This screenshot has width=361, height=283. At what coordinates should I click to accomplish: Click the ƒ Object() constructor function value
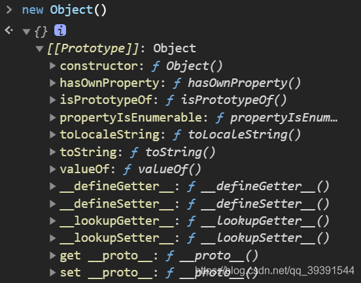click(x=187, y=66)
